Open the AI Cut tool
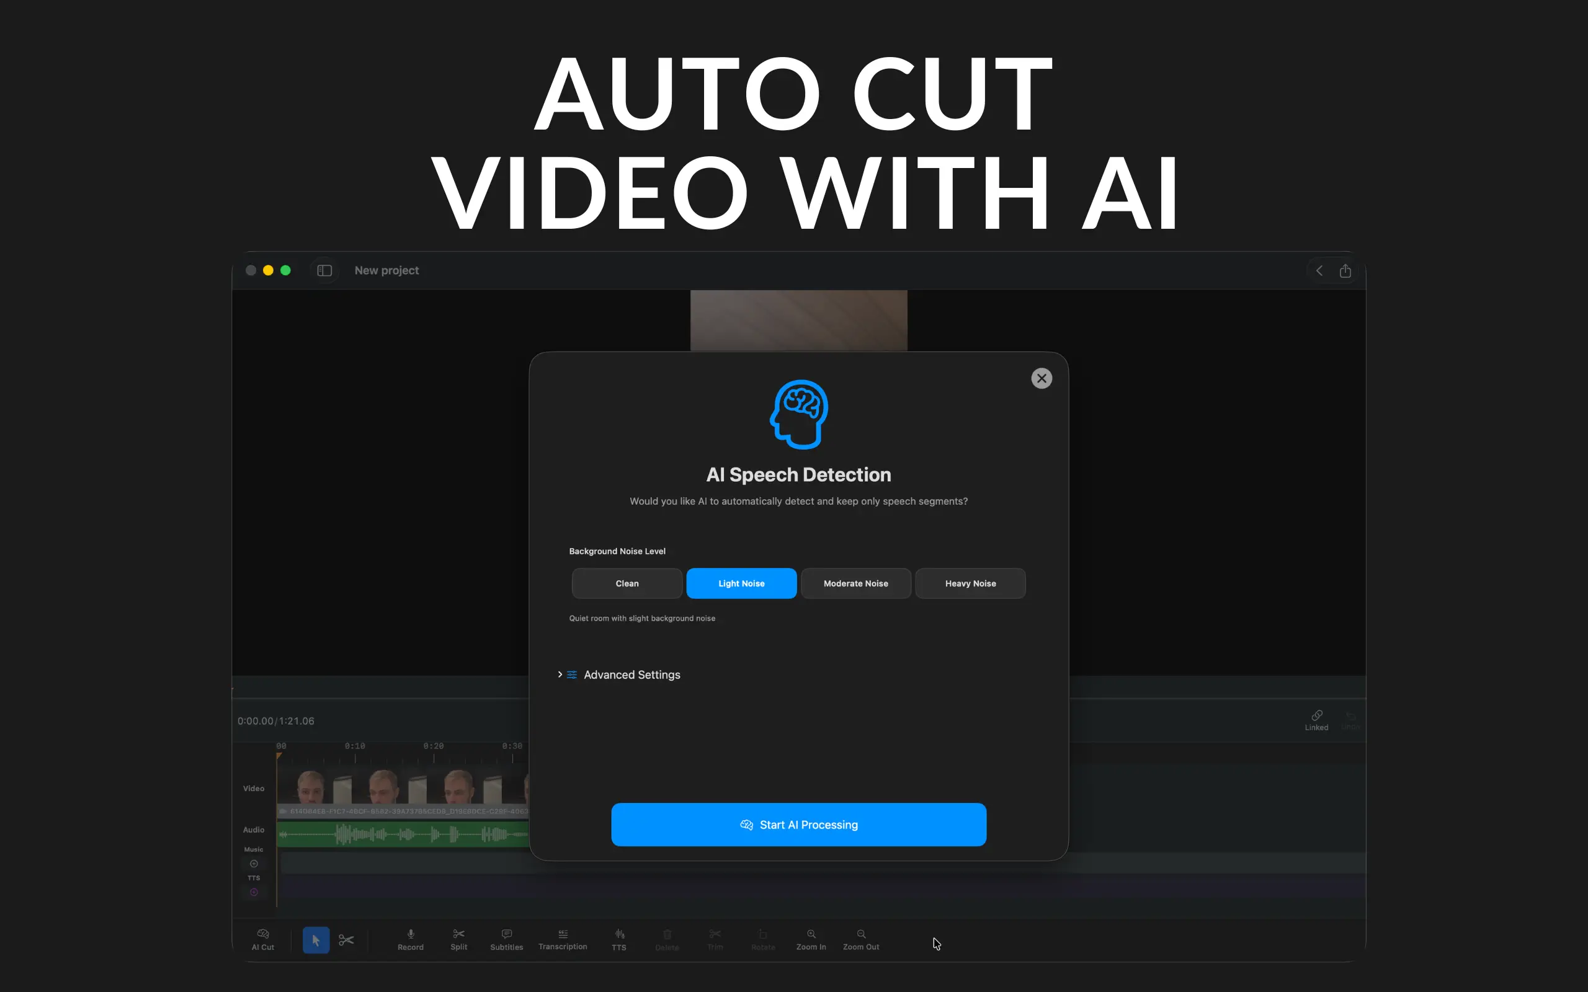 tap(262, 939)
